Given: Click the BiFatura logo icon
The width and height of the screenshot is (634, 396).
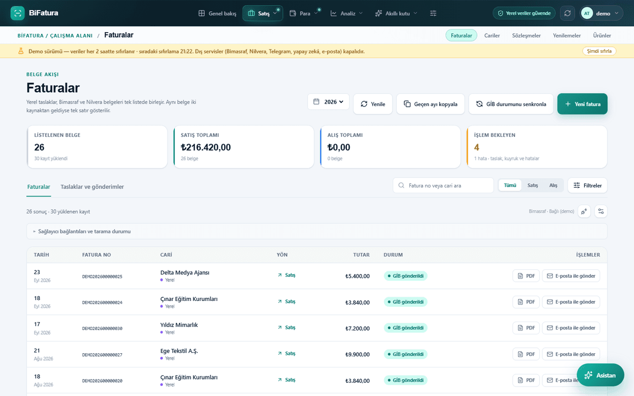Looking at the screenshot, I should click(x=17, y=13).
